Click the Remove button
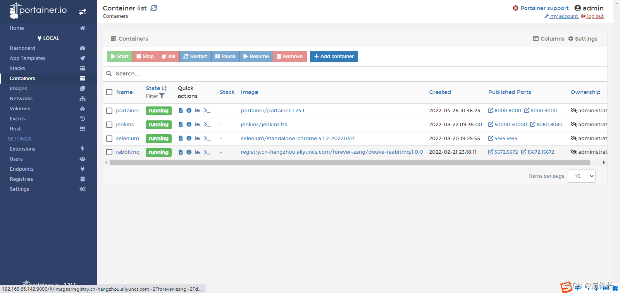The height and width of the screenshot is (293, 620). 290,57
